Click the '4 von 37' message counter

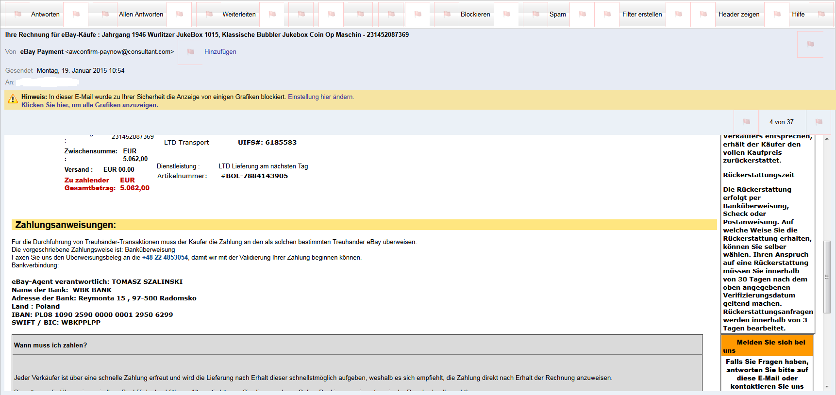[x=782, y=122]
